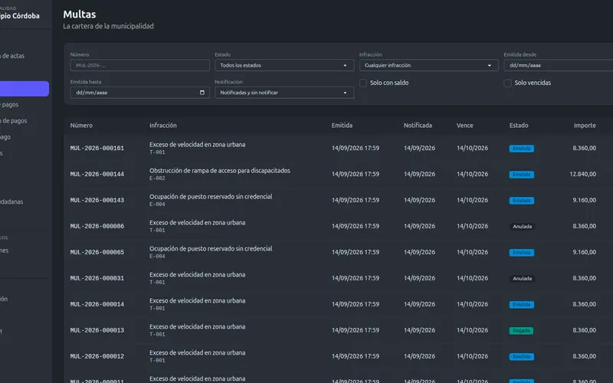Click the Anulada badge of MUL-2026-000086
This screenshot has height=383, width=613.
[523, 227]
